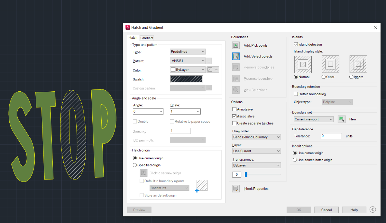The height and width of the screenshot is (223, 386).
Task: Click the New boundary set icon
Action: (341, 119)
